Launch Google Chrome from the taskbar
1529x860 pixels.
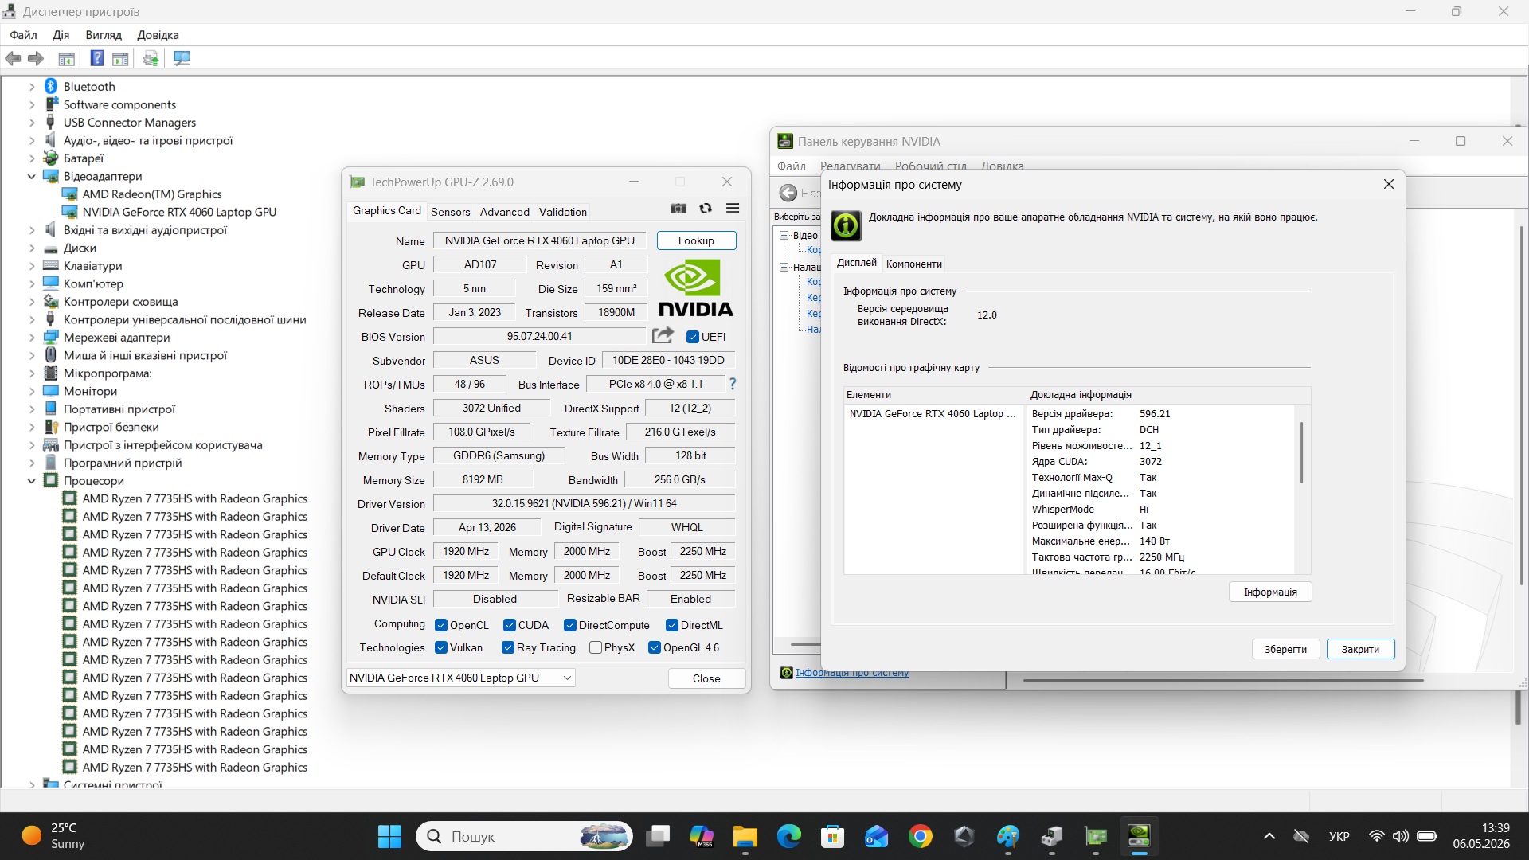tap(921, 836)
